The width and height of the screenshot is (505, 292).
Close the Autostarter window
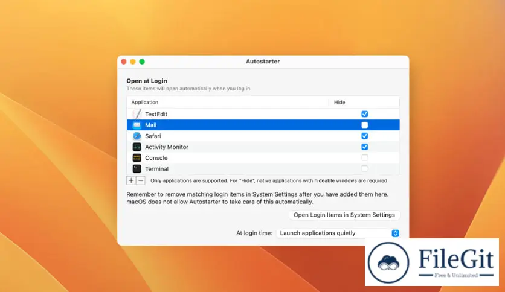(124, 62)
